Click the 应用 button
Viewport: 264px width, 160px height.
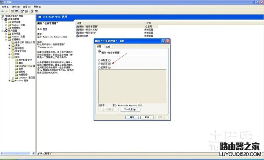[162, 117]
